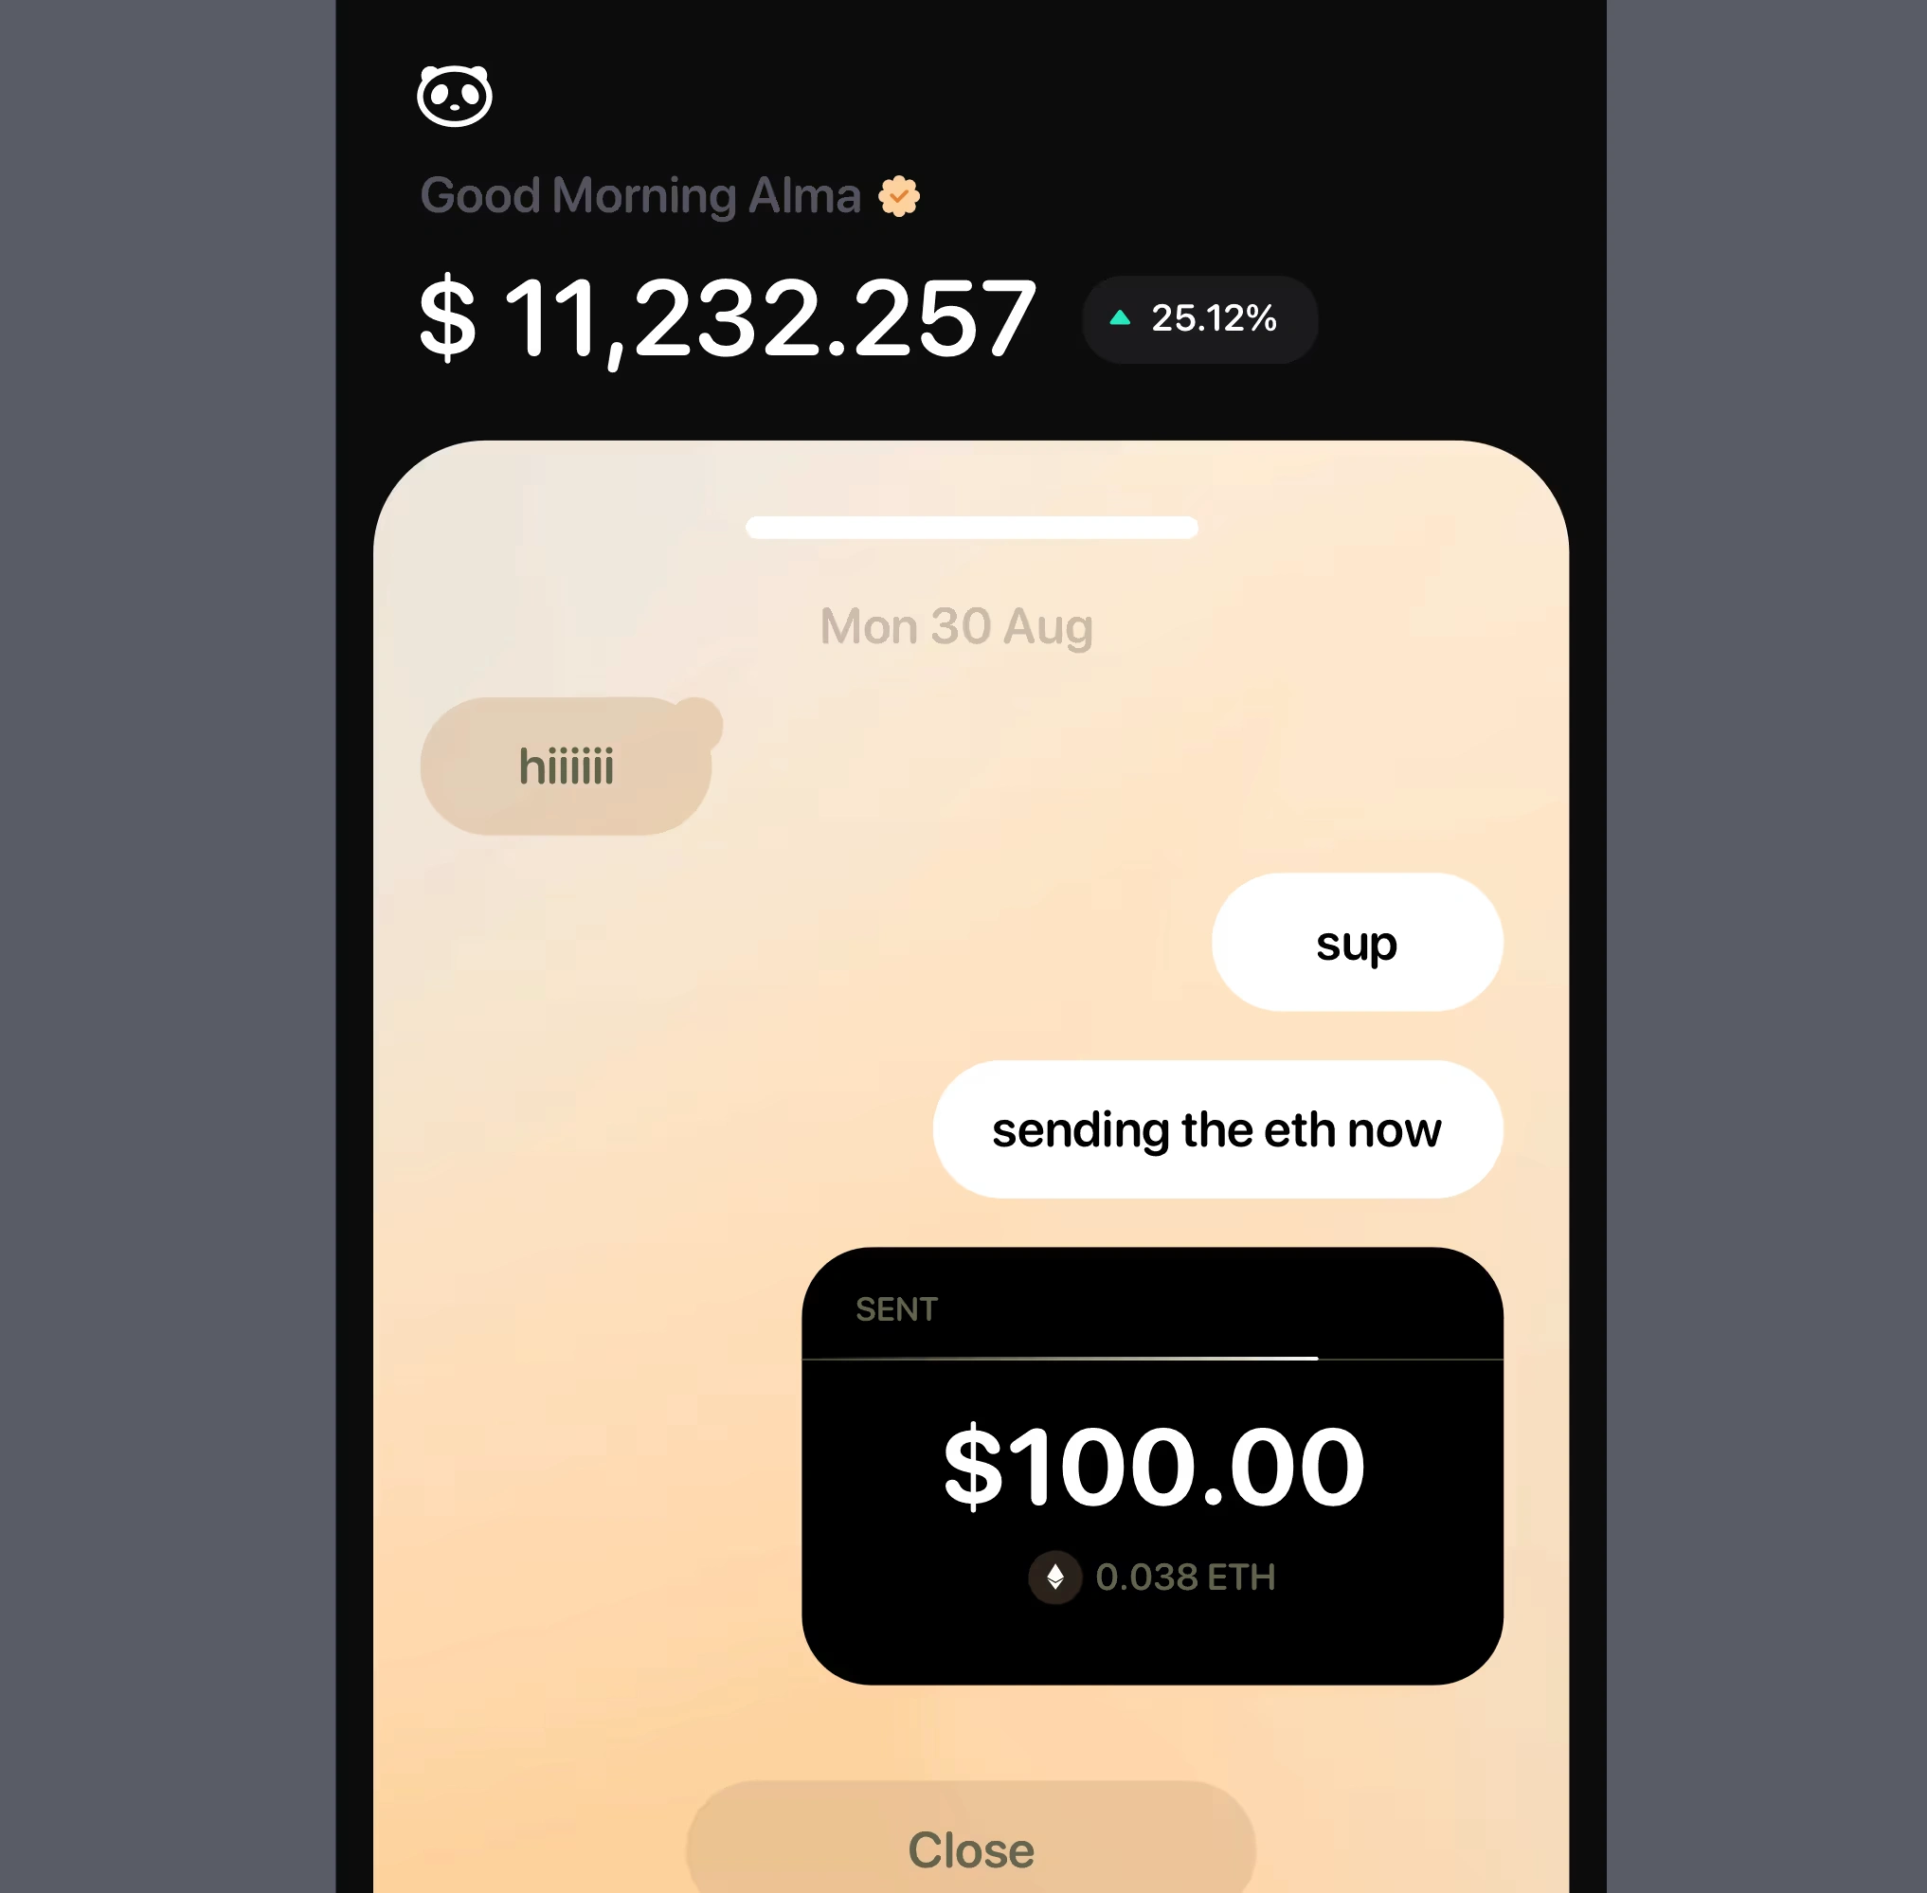The width and height of the screenshot is (1927, 1893).
Task: Tap the 0.038 ETH denomination display
Action: pos(1156,1577)
